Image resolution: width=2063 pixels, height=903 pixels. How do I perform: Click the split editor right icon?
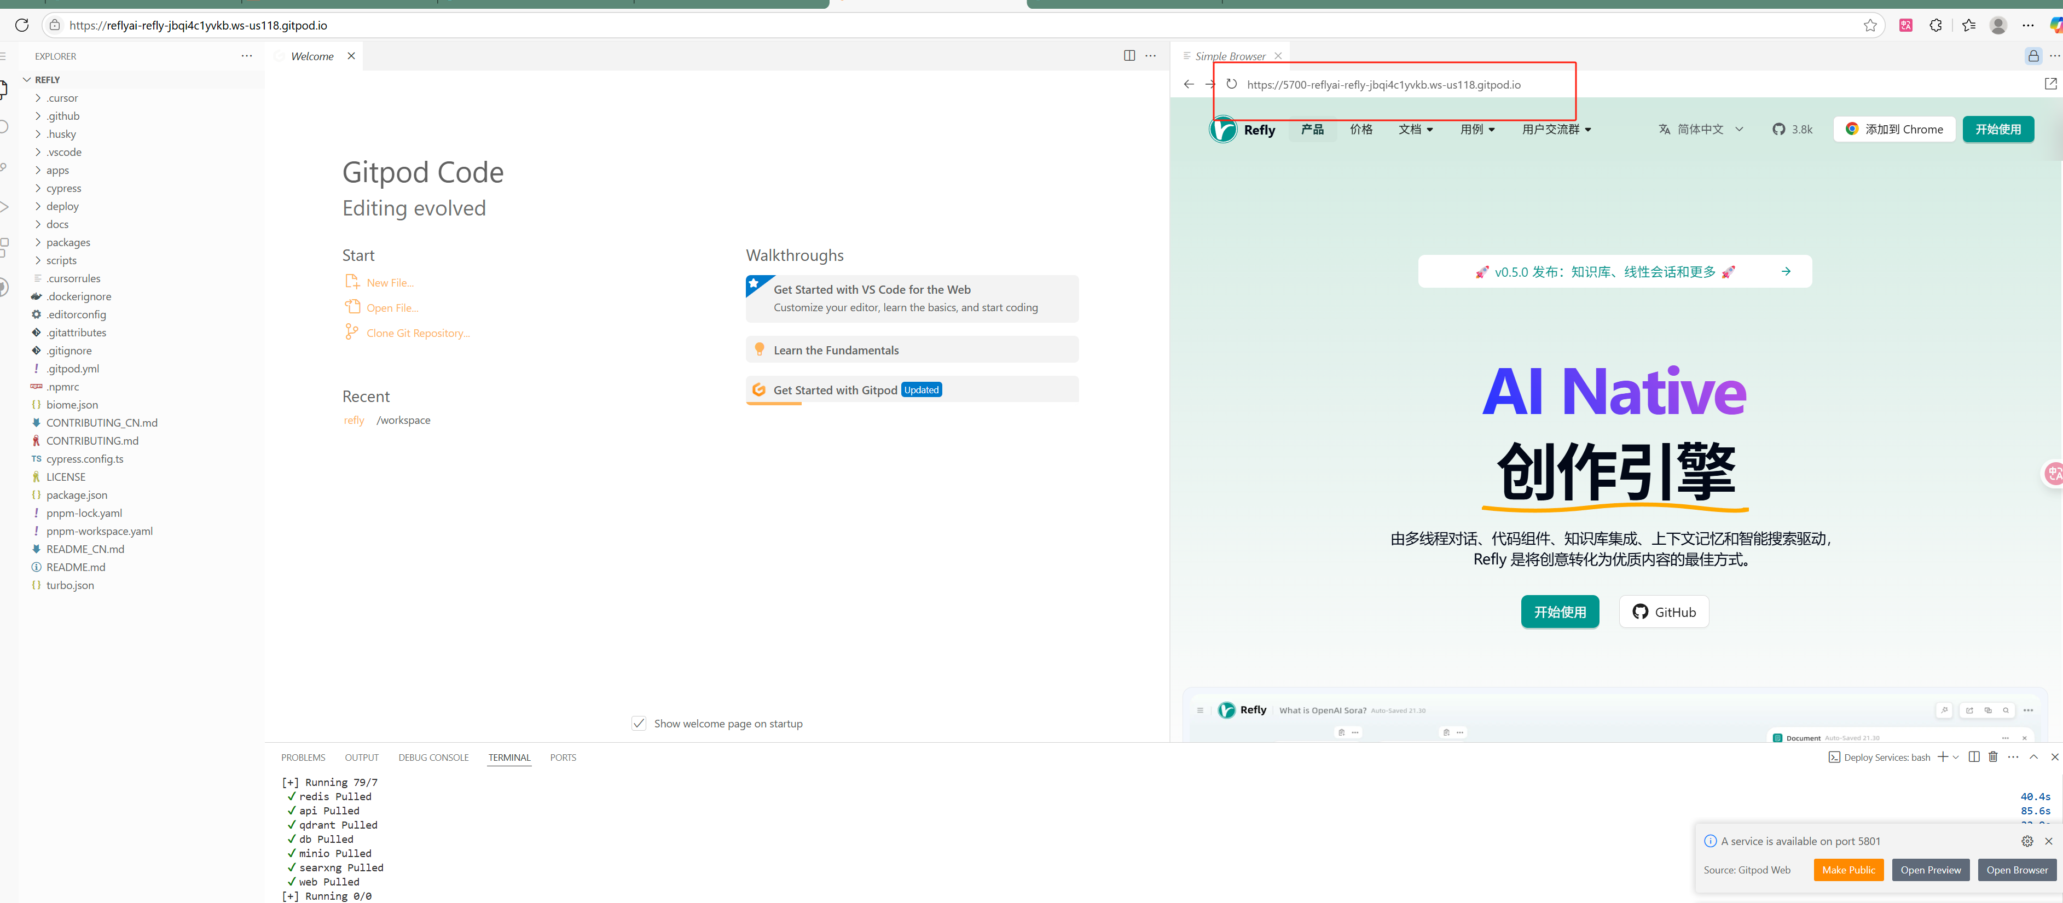click(1129, 56)
